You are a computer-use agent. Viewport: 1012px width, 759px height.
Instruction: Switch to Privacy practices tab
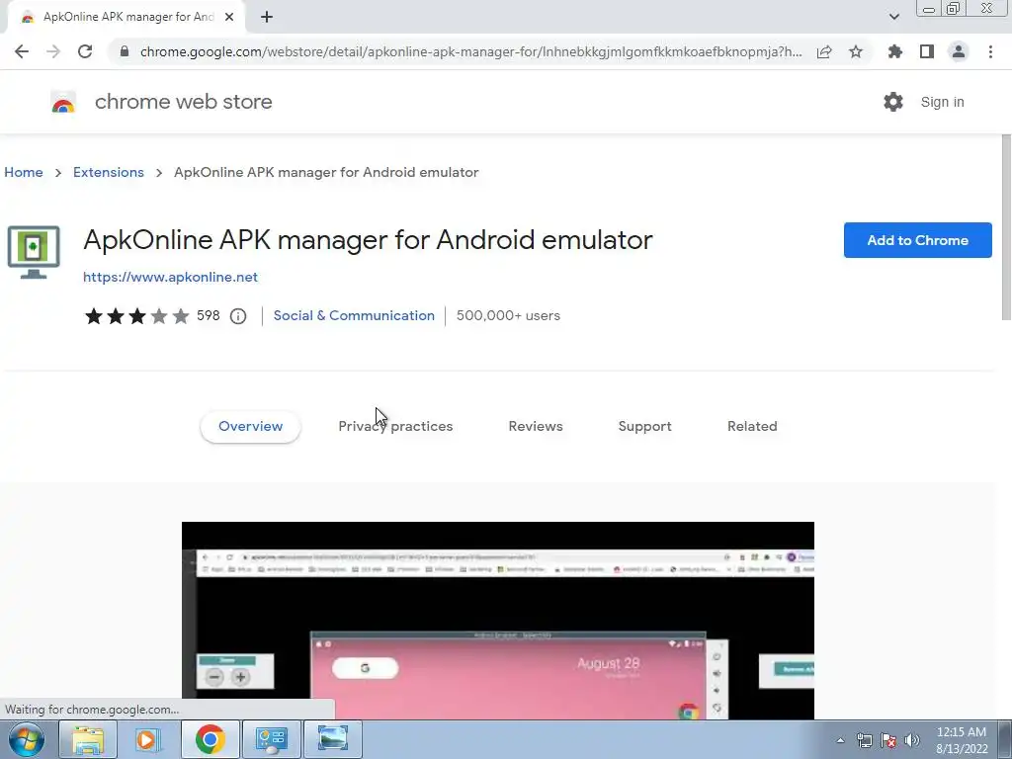pos(395,426)
